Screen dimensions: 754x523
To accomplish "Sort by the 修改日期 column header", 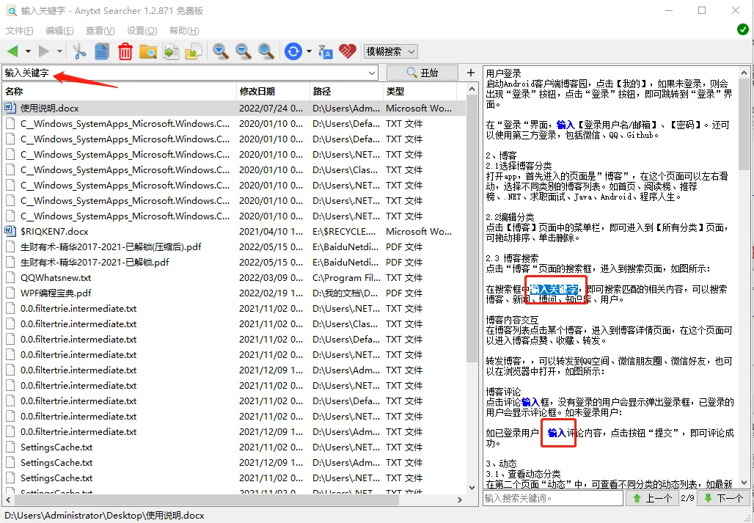I will point(273,92).
